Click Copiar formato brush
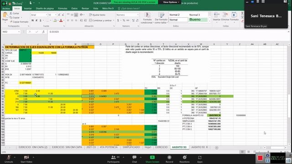The width and height of the screenshot is (292, 164). pyautogui.click(x=19, y=22)
